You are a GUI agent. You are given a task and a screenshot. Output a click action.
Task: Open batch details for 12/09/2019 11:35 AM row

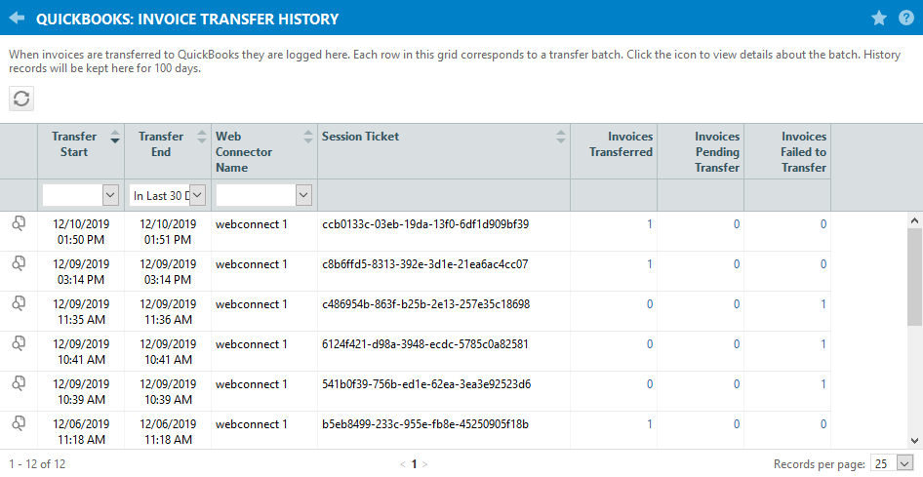19,303
